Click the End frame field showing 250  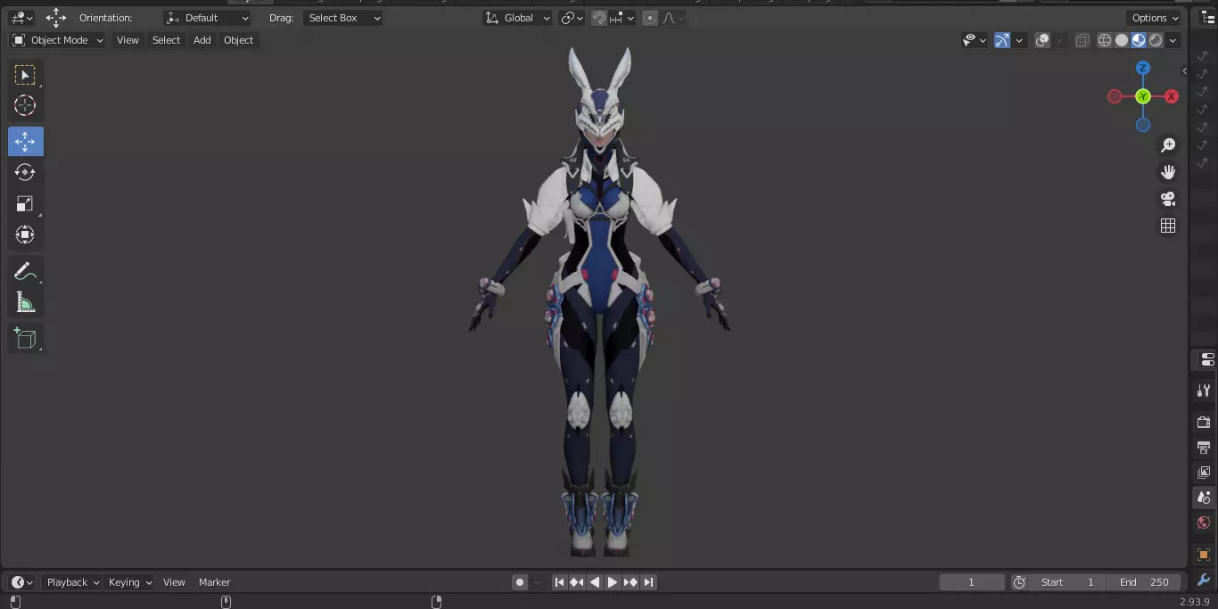coord(1144,582)
